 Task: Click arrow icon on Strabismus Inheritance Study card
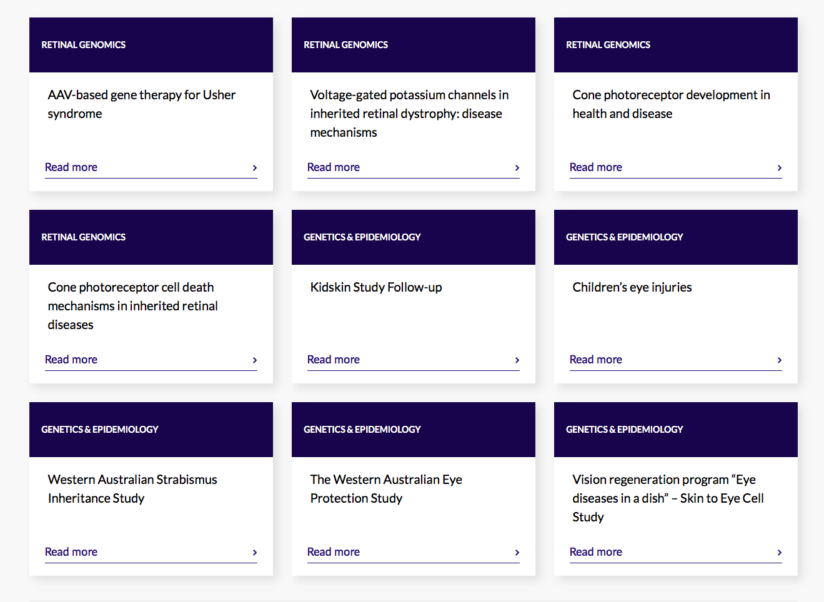(255, 553)
